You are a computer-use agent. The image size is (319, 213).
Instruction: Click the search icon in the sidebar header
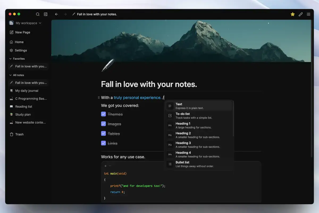(38, 14)
